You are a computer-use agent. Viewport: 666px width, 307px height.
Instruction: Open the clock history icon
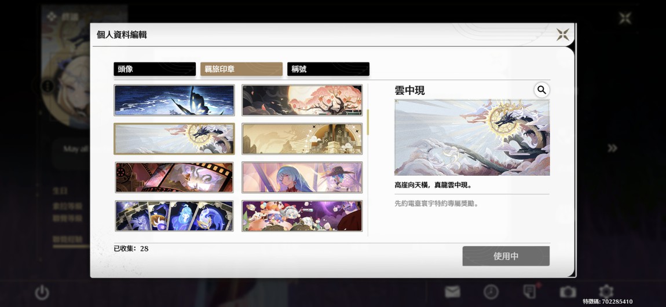[491, 292]
